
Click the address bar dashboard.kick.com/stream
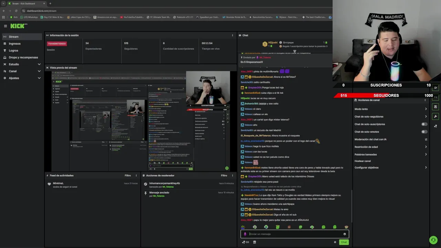41,11
